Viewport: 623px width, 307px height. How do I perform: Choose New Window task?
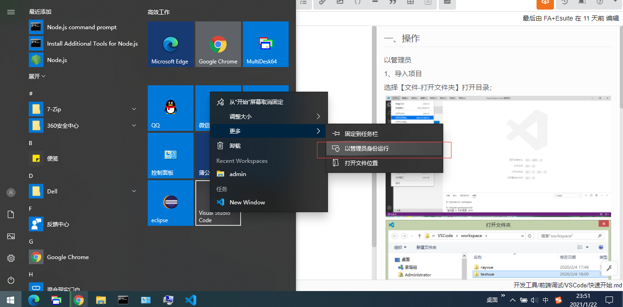coord(269,203)
